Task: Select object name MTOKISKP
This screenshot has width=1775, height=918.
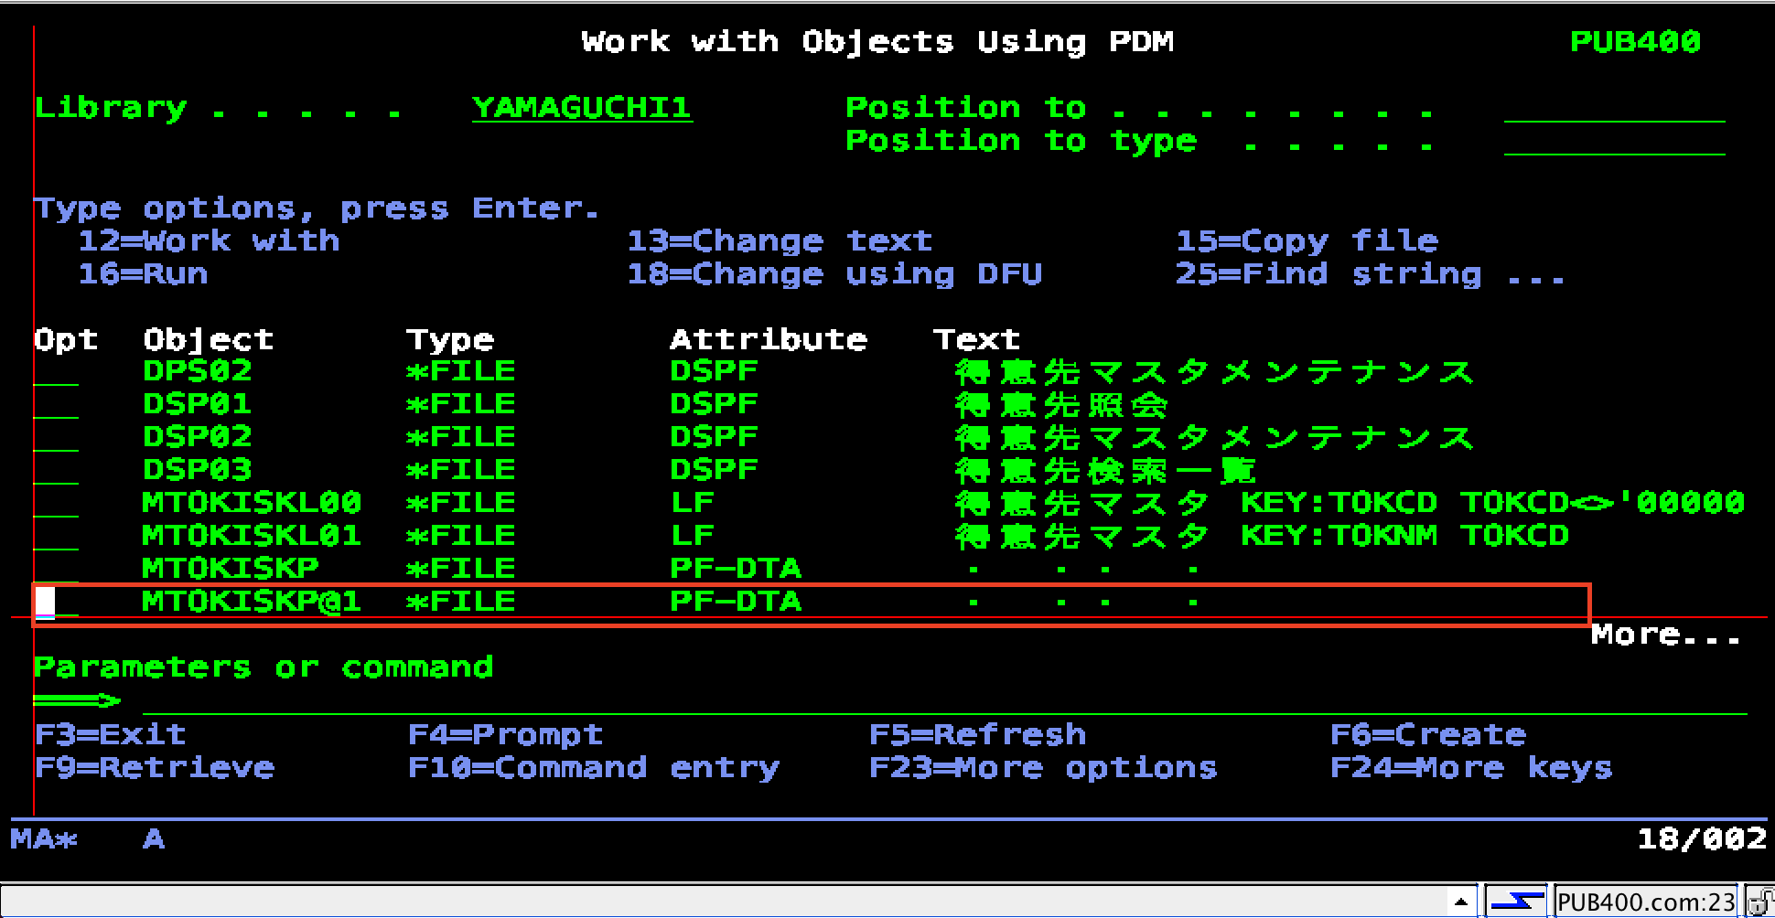Action: point(231,569)
